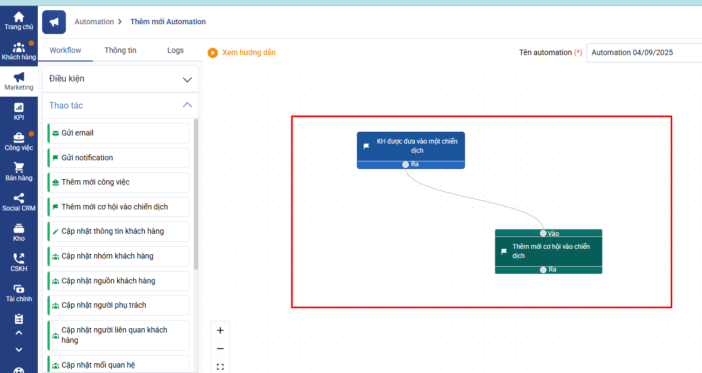This screenshot has height=373, width=702.
Task: Open Tài chính finance module
Action: point(19,293)
